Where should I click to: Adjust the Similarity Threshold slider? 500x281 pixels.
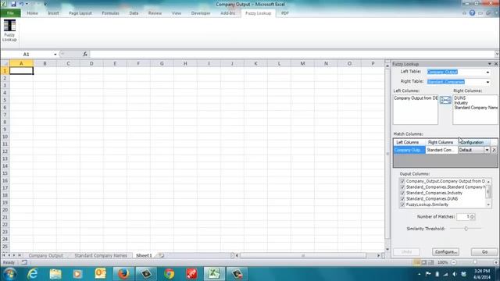pos(466,229)
